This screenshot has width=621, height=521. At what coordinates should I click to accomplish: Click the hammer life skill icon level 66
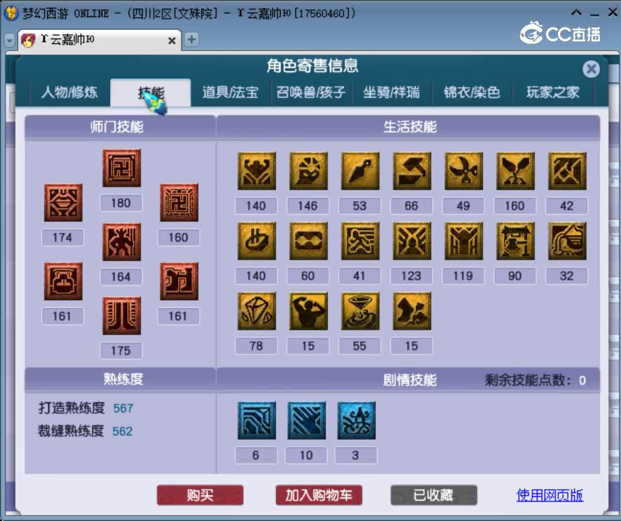(412, 171)
